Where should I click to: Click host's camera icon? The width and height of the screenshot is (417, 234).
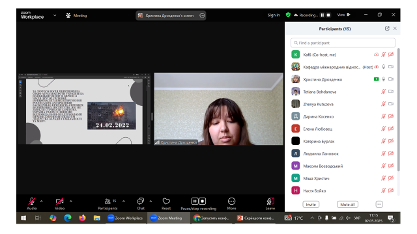pos(391,67)
